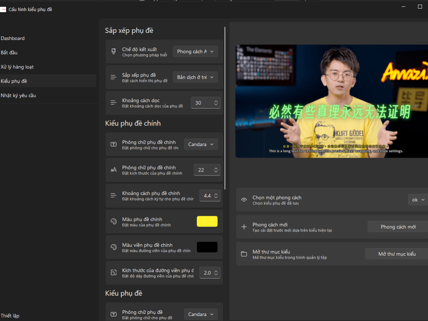Click the folder icon beside Mở thư mục kiểu
This screenshot has height=321, width=428.
244,254
